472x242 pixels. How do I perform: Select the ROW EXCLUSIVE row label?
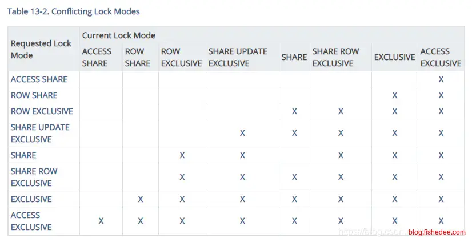point(42,111)
